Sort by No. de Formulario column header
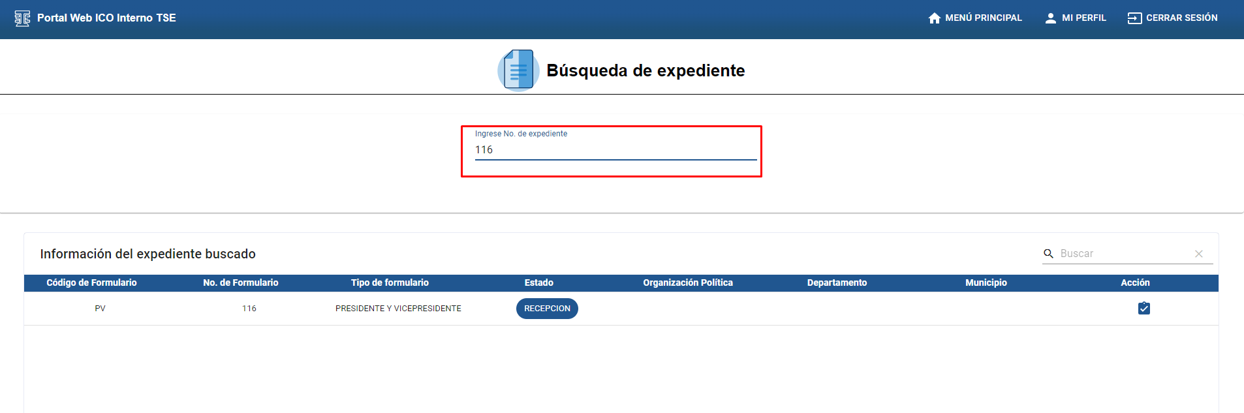 pyautogui.click(x=240, y=283)
